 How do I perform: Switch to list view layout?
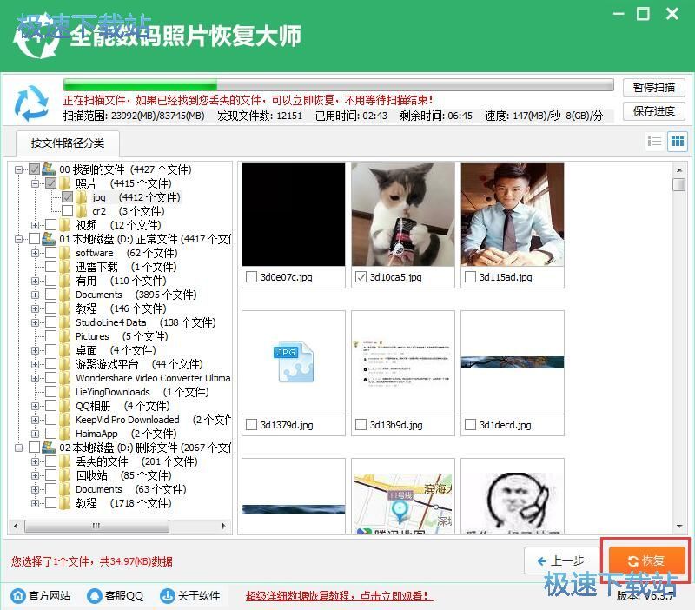pyautogui.click(x=655, y=142)
